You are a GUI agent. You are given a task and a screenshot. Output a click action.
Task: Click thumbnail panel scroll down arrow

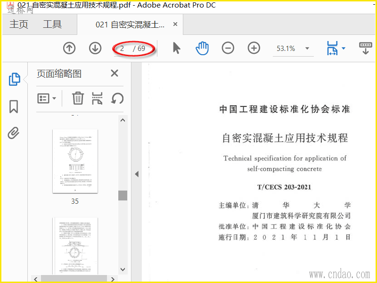click(123, 269)
